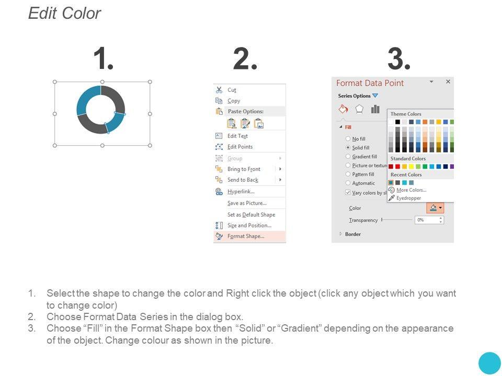Select the No fill radio button
The height and width of the screenshot is (376, 502).
pos(348,139)
